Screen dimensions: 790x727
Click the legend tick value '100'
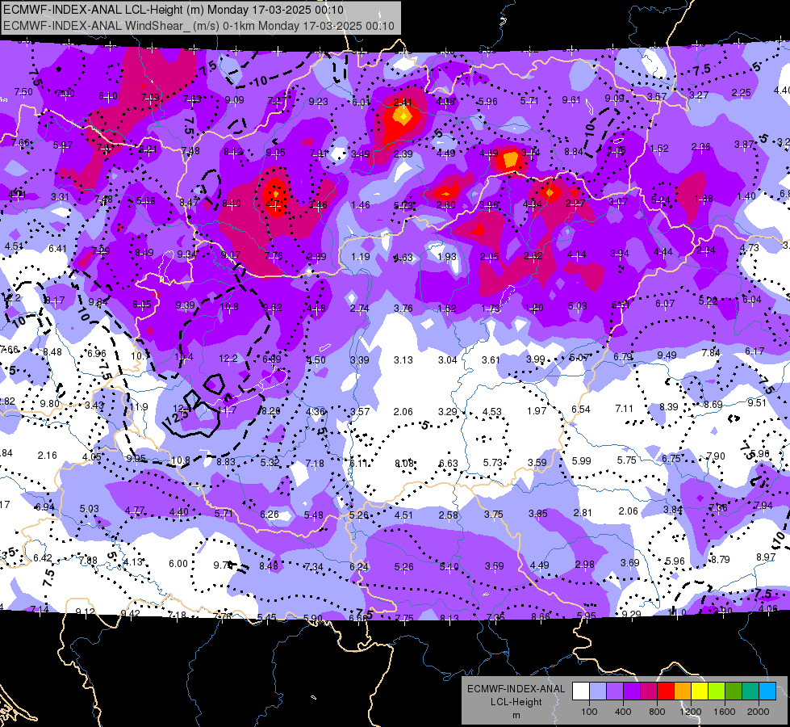589,712
